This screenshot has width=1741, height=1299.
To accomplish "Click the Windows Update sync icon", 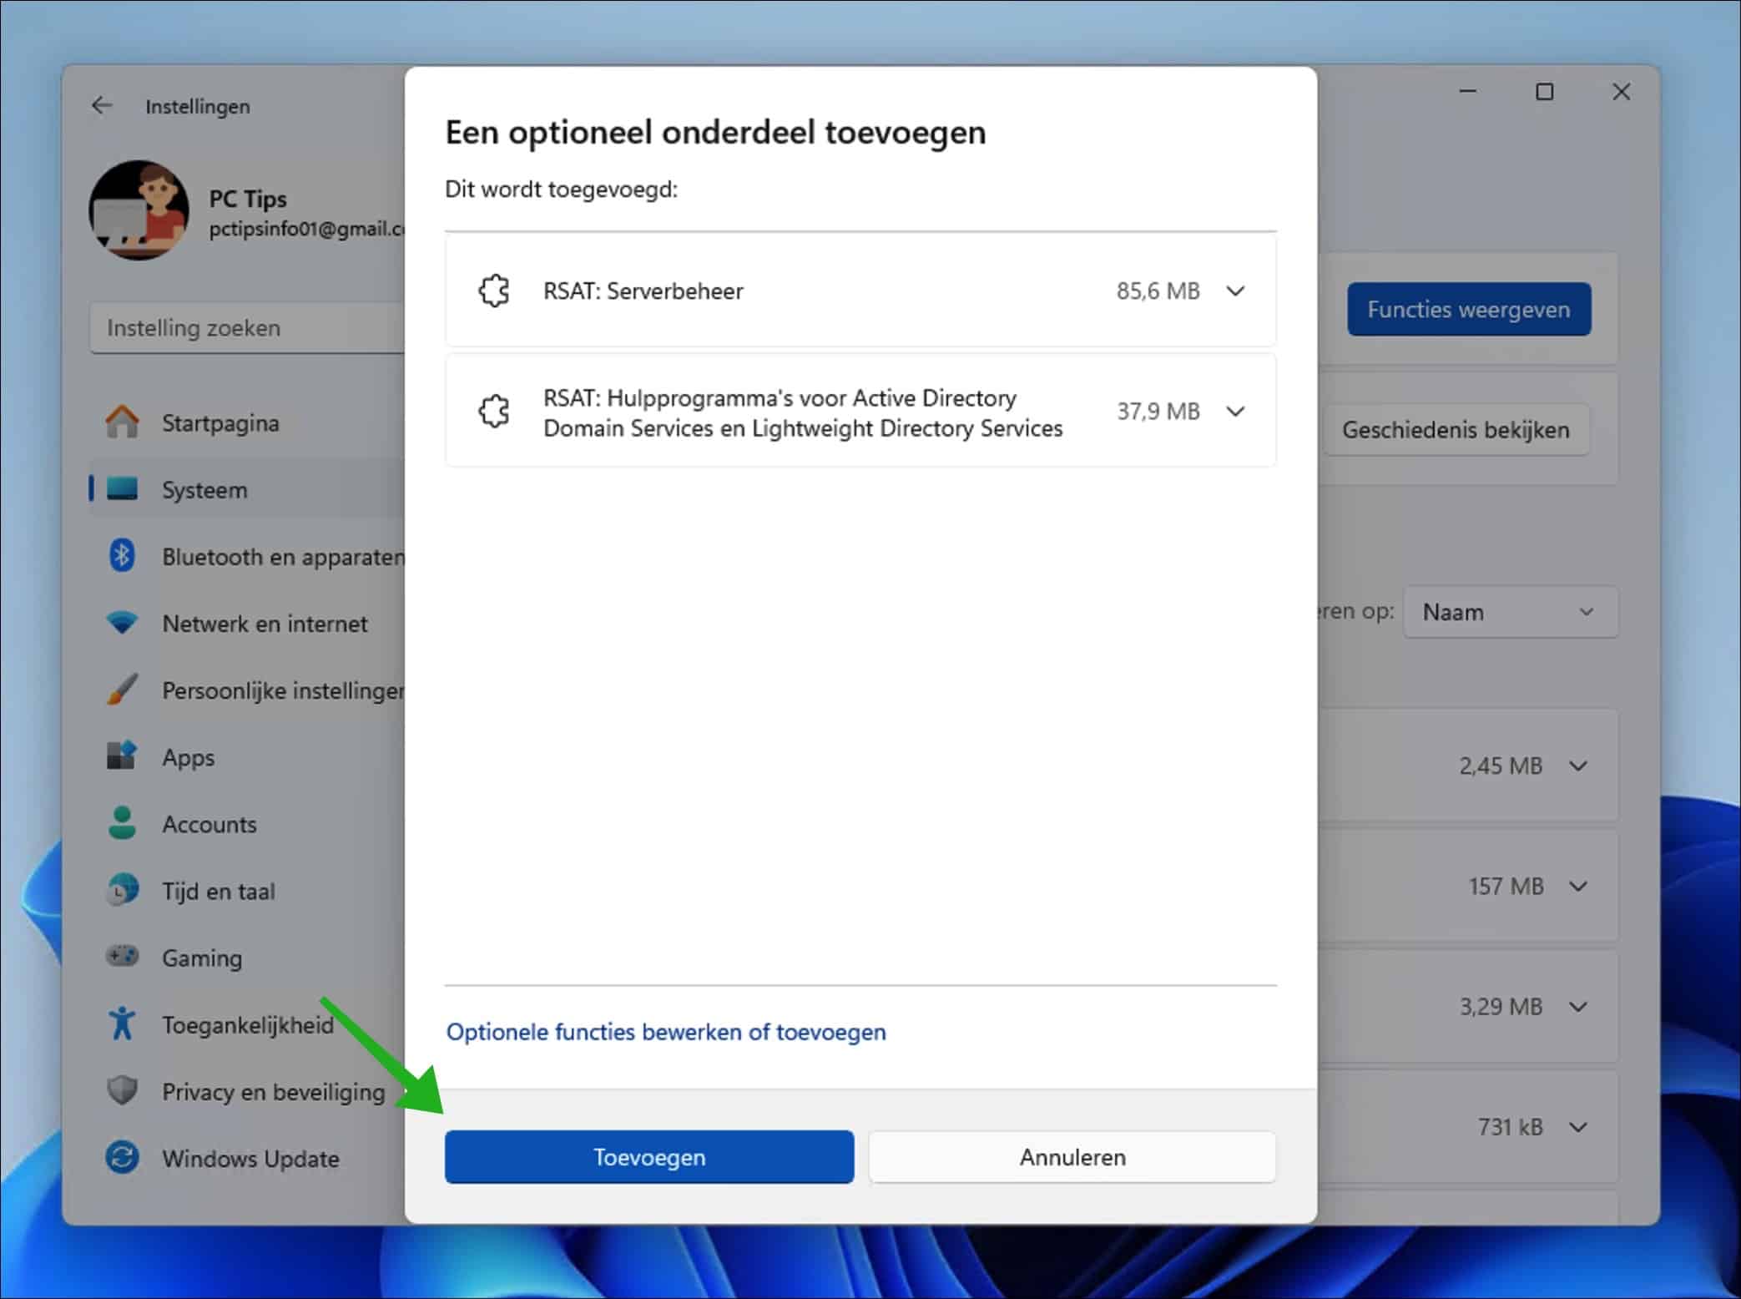I will click(122, 1157).
